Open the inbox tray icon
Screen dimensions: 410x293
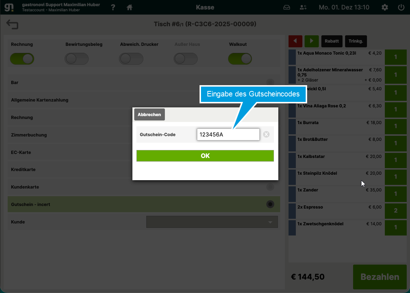(x=287, y=7)
